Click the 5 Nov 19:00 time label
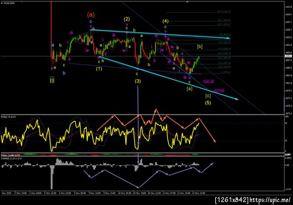 point(21,193)
